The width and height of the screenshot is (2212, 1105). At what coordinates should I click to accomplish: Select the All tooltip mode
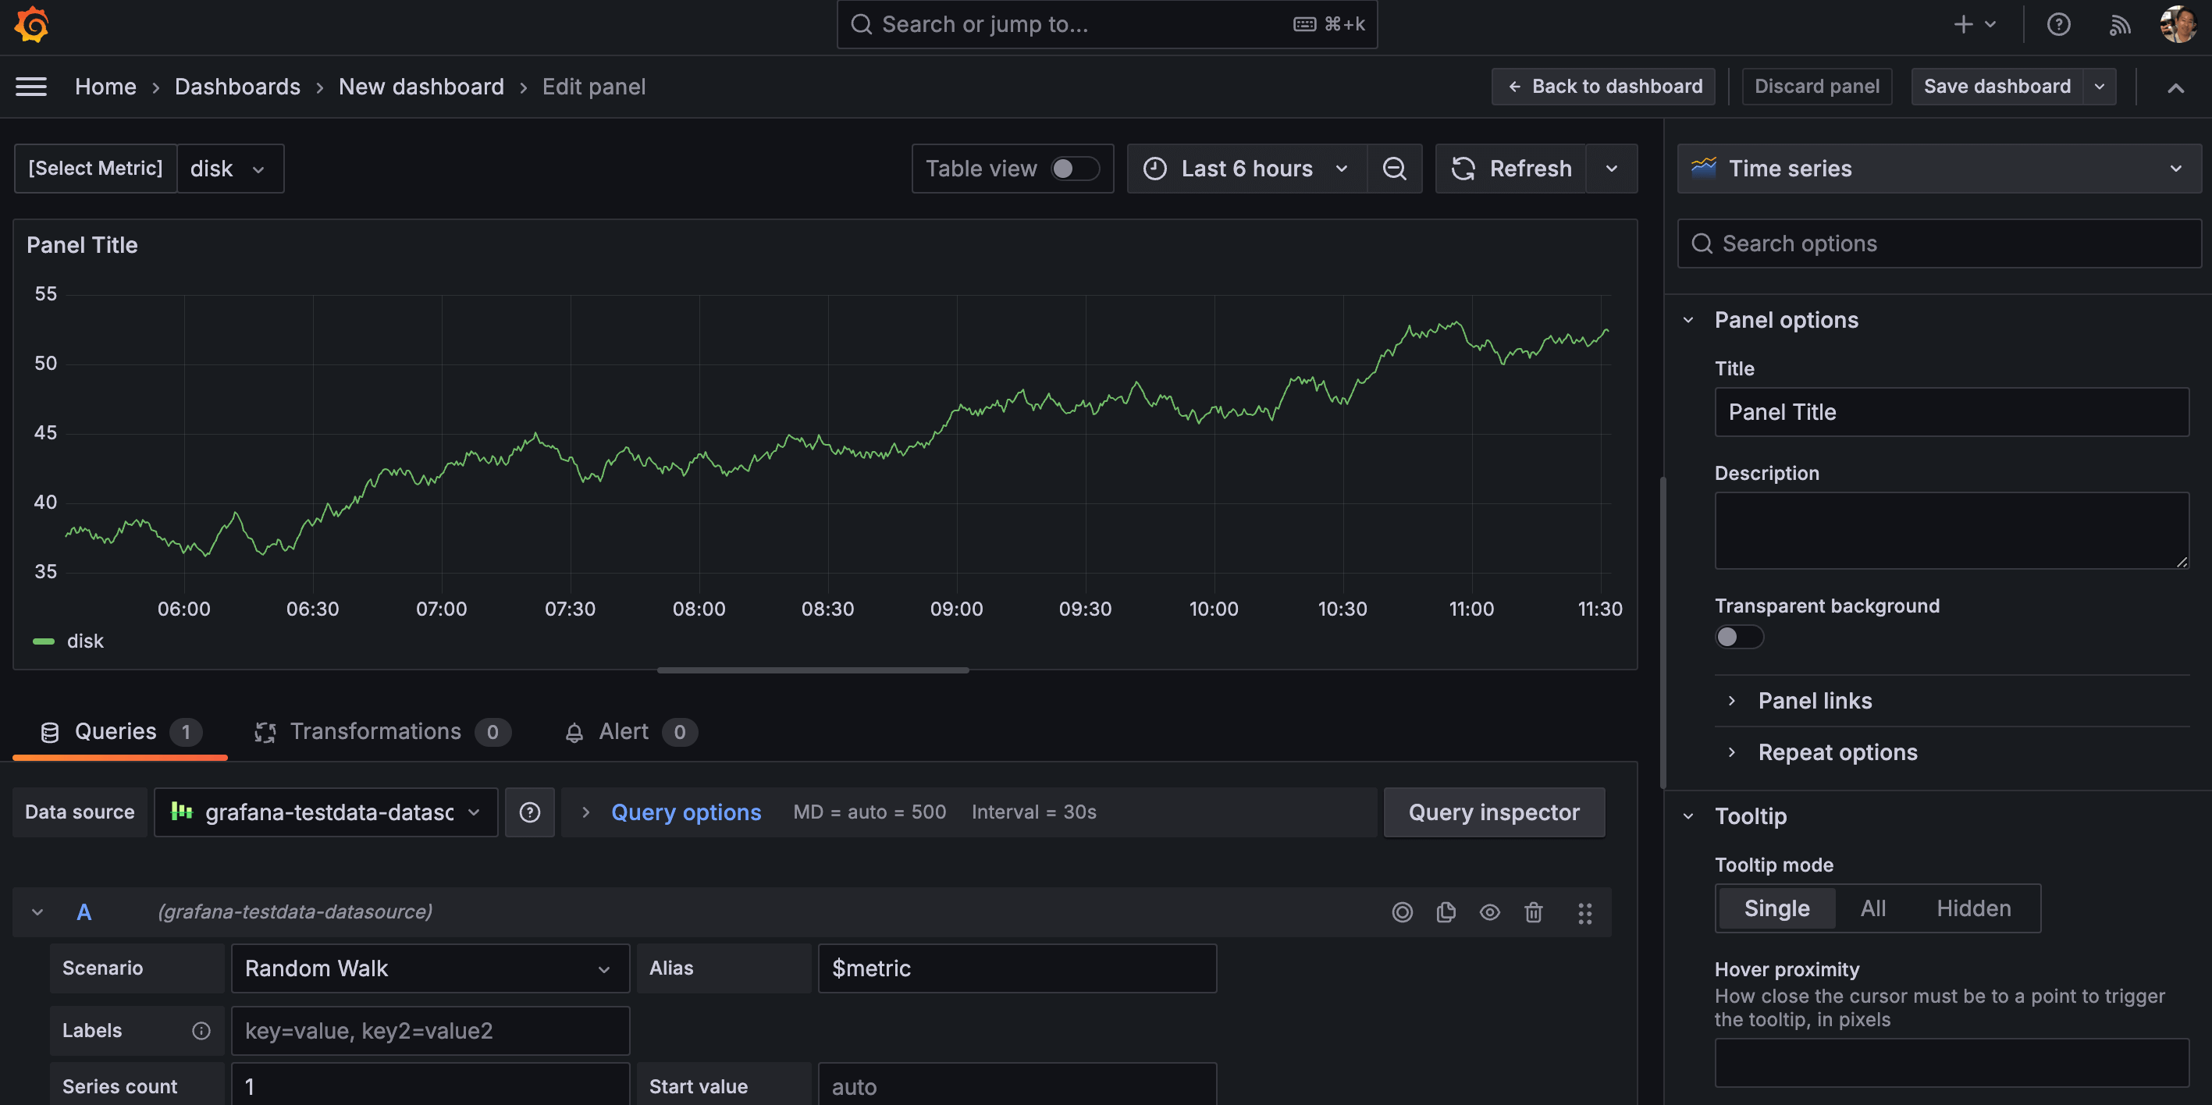tap(1872, 908)
